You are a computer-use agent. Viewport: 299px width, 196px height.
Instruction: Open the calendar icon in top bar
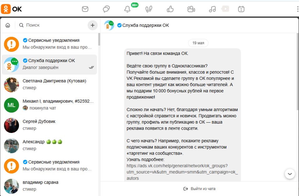[241, 9]
